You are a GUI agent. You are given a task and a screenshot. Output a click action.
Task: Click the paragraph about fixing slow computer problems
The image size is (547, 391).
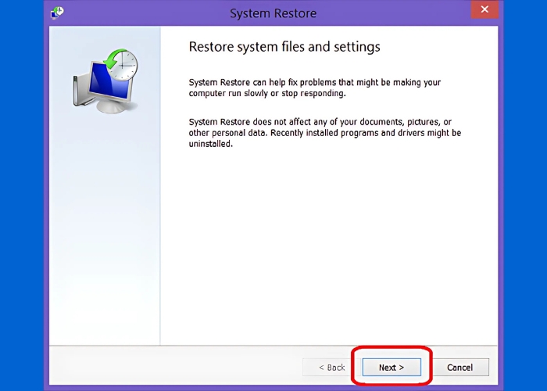[313, 88]
